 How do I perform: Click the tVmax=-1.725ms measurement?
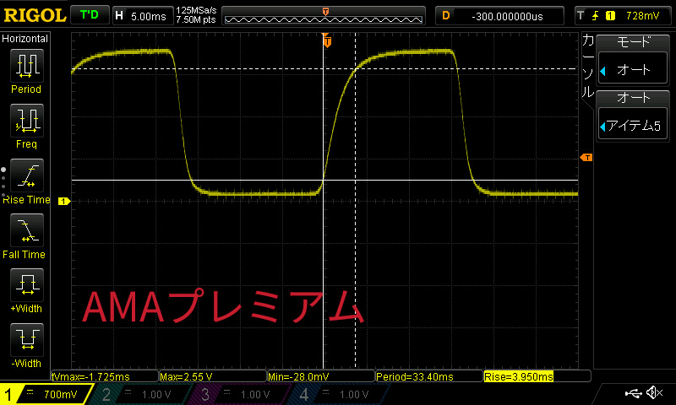[105, 376]
